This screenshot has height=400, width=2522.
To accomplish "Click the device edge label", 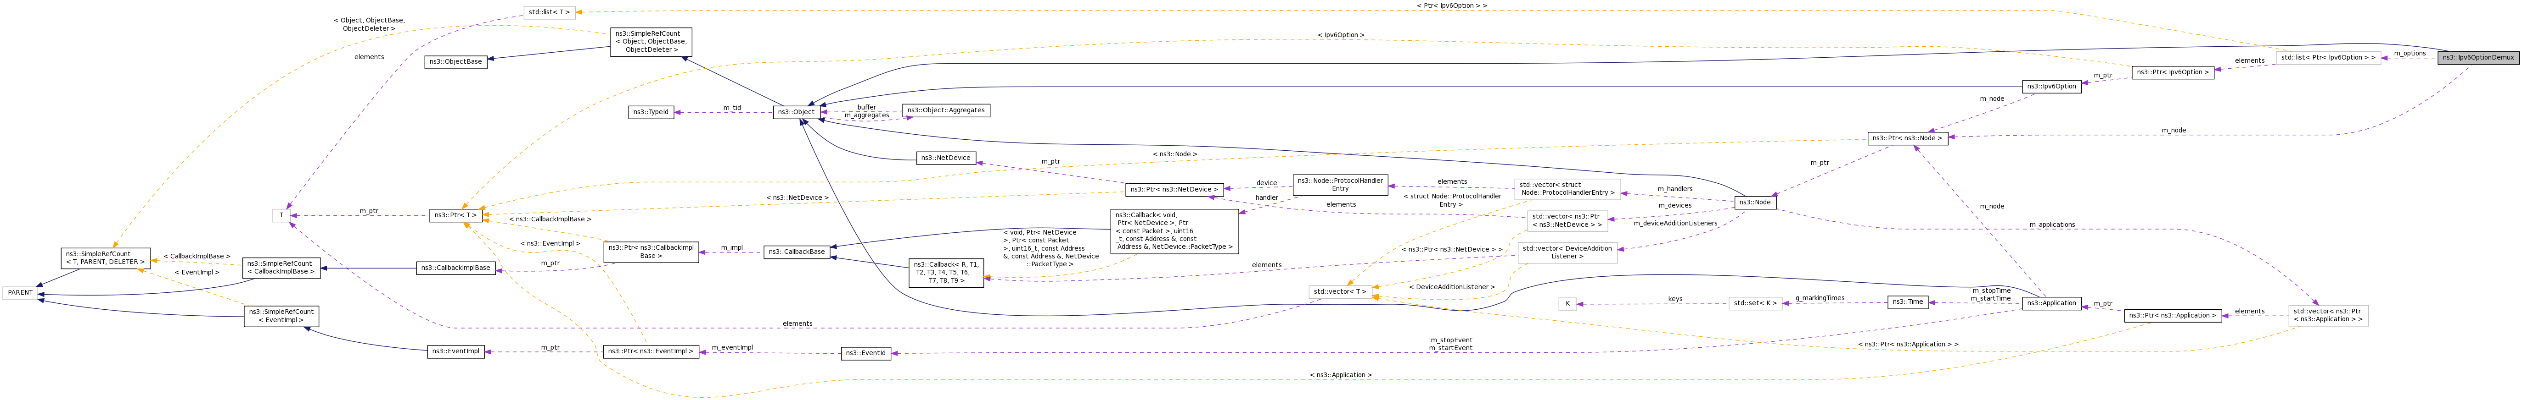I will (x=1267, y=183).
